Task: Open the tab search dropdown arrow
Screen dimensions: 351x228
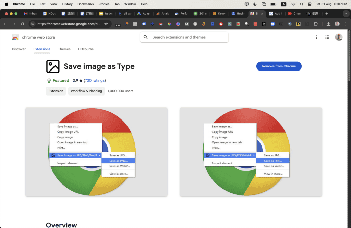Action: coord(346,14)
